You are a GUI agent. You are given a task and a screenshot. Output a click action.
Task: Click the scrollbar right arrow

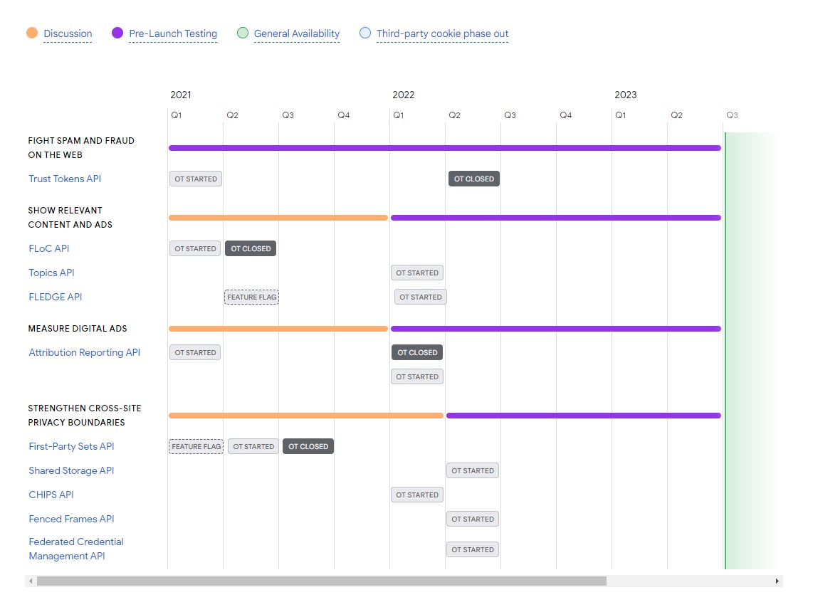pyautogui.click(x=777, y=581)
